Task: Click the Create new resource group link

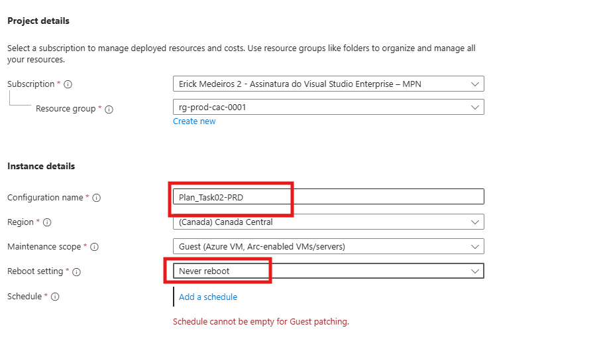Action: pyautogui.click(x=194, y=121)
